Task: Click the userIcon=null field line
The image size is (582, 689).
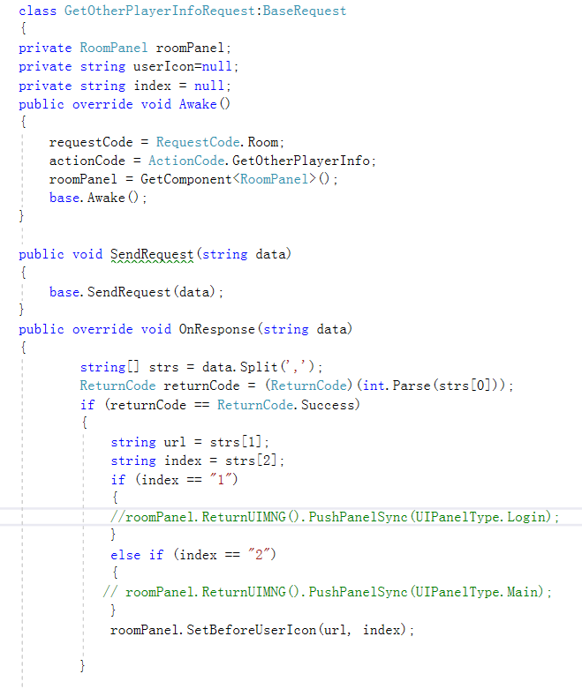Action: pyautogui.click(x=128, y=66)
